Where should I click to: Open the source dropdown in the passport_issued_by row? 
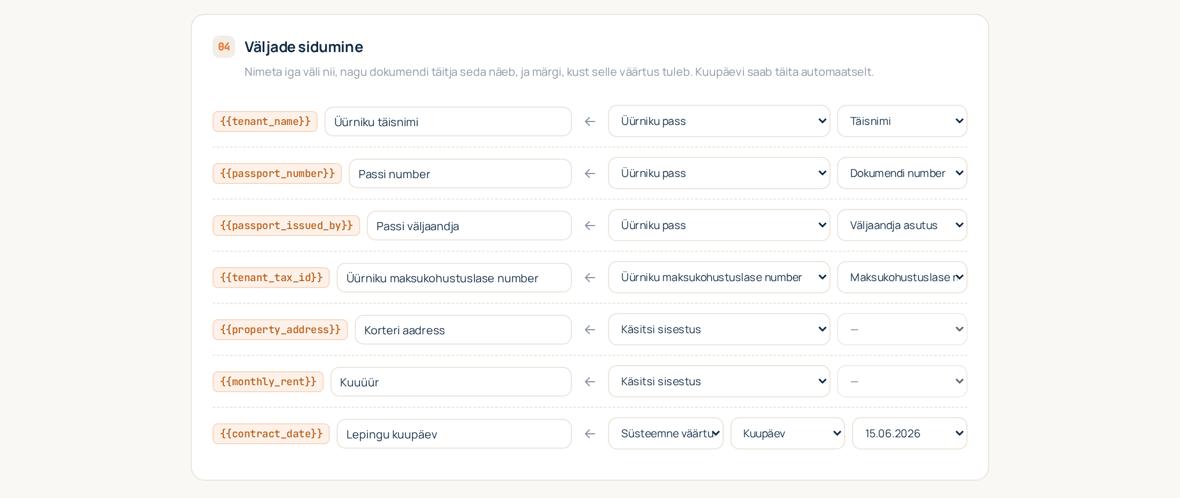point(719,225)
